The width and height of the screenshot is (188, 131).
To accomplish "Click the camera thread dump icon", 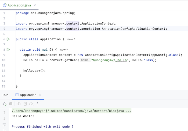I will coord(19,104).
